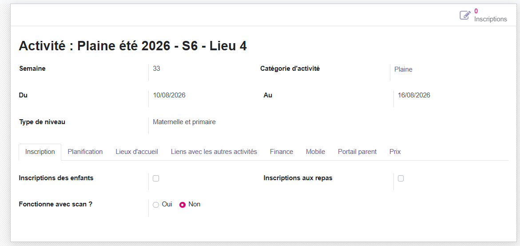Go to the Portail parent tab

357,152
